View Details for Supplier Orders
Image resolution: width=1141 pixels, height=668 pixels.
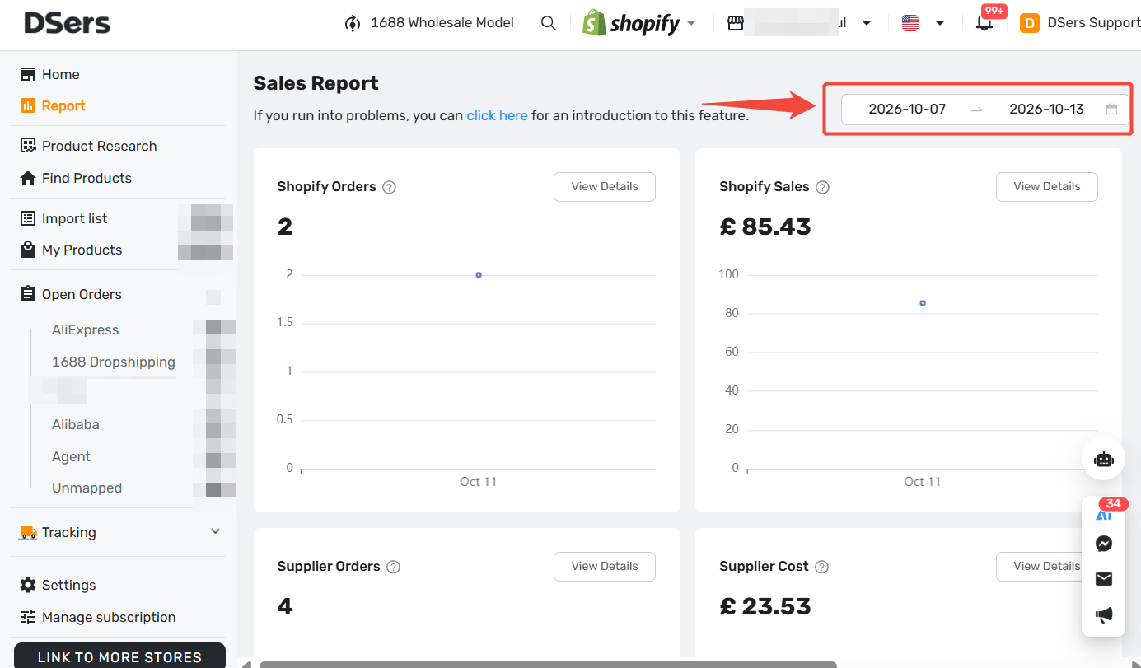(x=605, y=567)
